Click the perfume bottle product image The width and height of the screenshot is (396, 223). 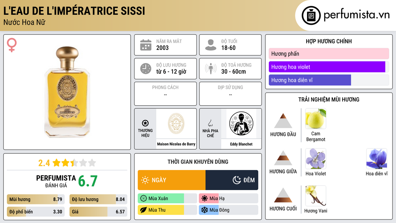[x=67, y=92]
